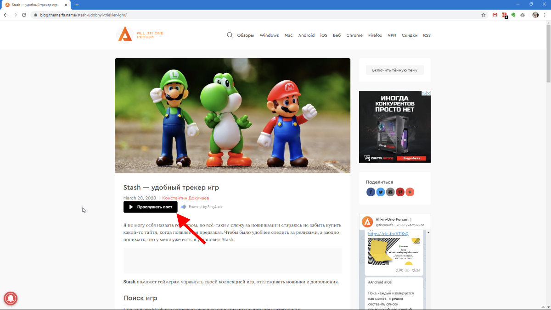Image resolution: width=551 pixels, height=310 pixels.
Task: Click the Поделиться label
Action: 379,182
